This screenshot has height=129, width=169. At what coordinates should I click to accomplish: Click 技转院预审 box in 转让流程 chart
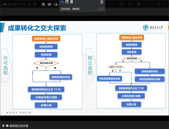[x=131, y=45]
